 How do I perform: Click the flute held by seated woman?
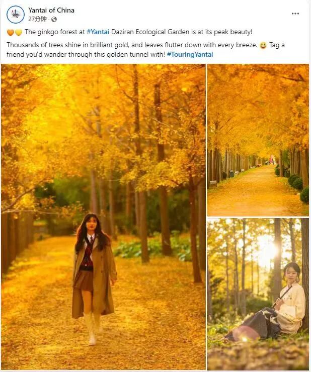(282, 297)
